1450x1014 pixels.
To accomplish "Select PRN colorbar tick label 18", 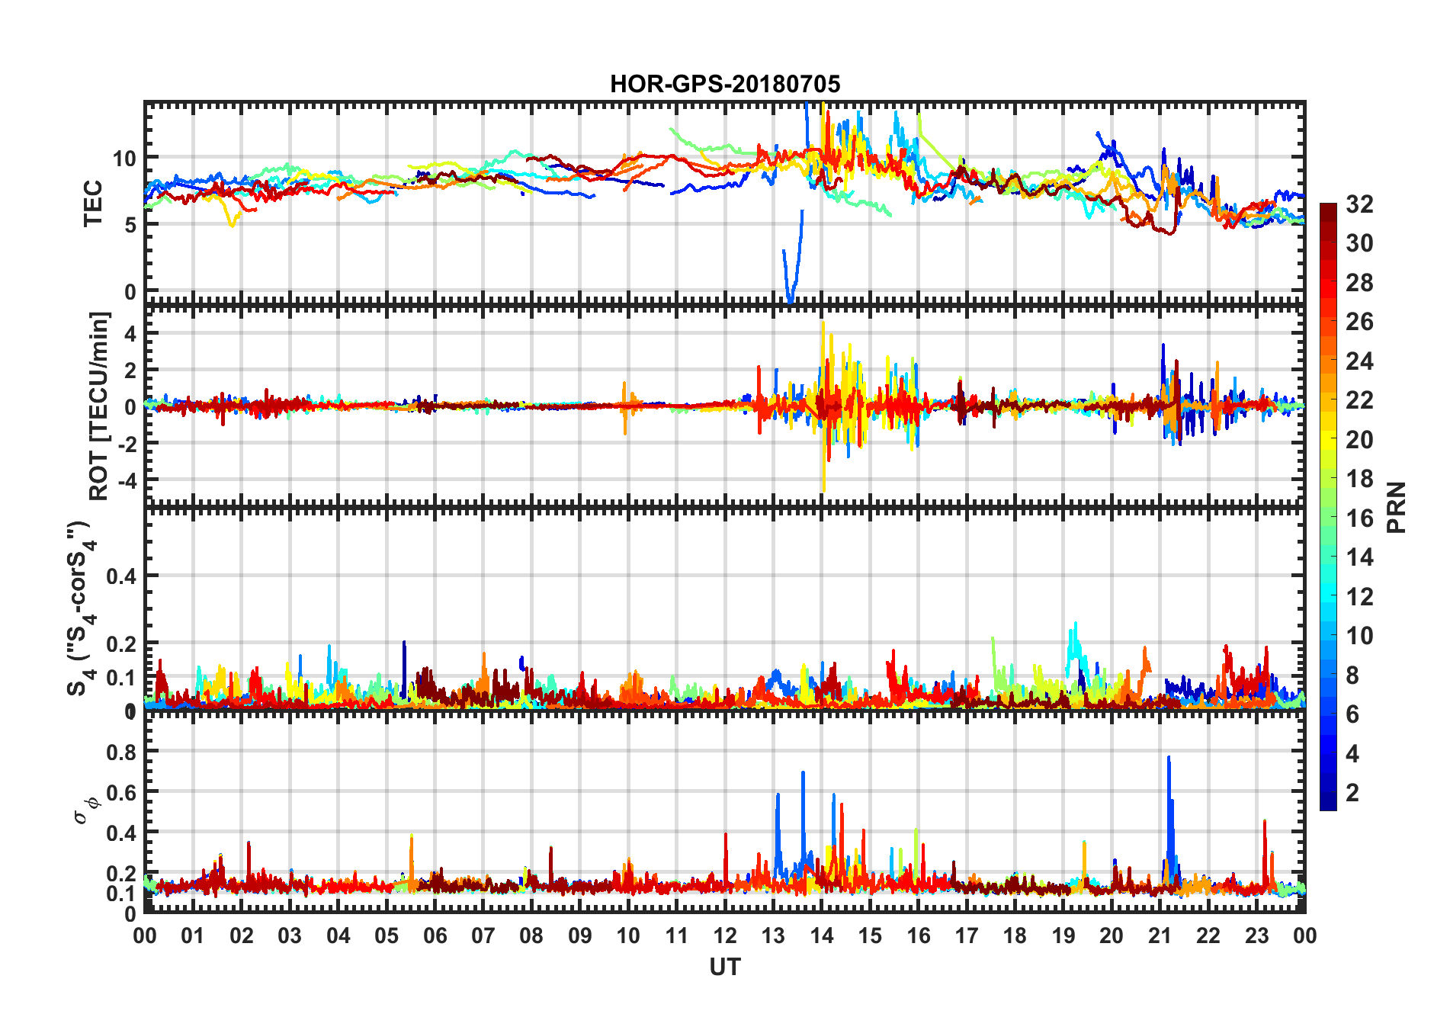I will click(x=1359, y=478).
